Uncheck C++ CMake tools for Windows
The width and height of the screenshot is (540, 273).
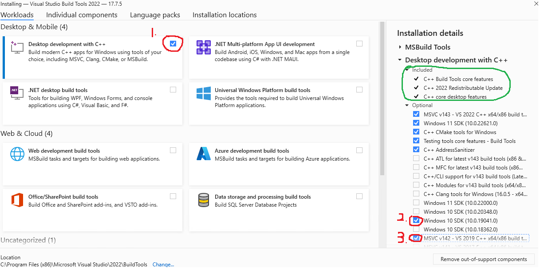coord(416,132)
